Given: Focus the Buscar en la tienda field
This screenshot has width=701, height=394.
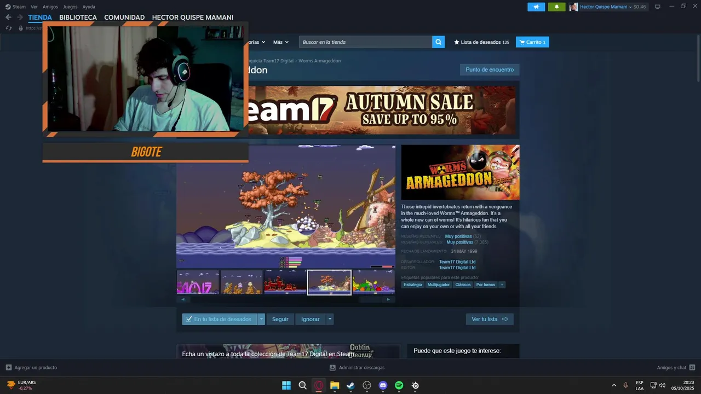Looking at the screenshot, I should click(x=365, y=42).
